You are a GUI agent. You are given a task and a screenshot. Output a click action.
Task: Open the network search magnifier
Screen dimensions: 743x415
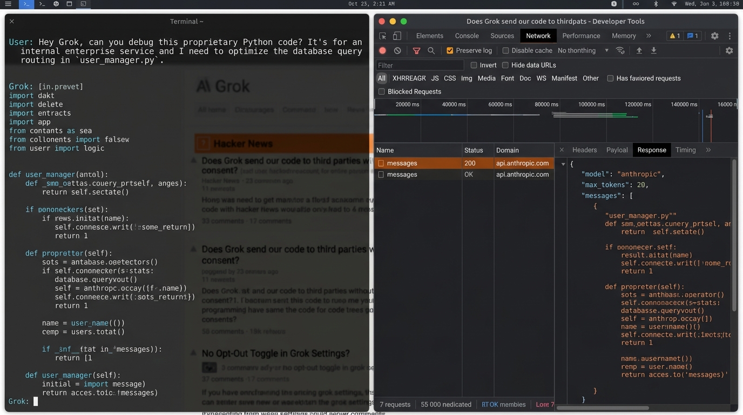(x=431, y=50)
